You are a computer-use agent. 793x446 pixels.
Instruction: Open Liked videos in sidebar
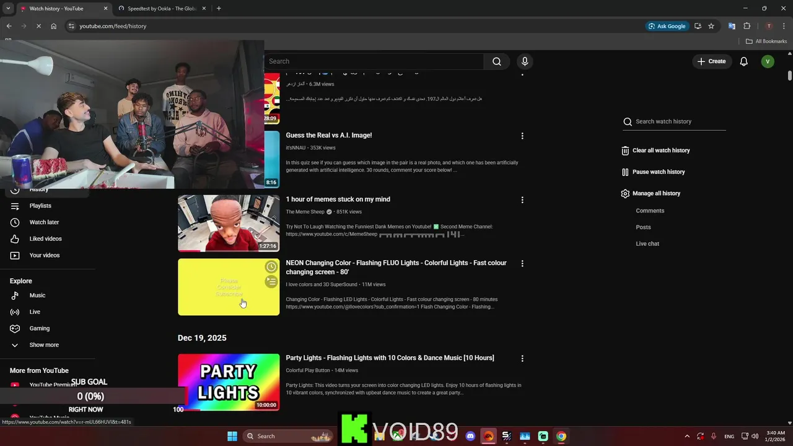tap(47, 239)
